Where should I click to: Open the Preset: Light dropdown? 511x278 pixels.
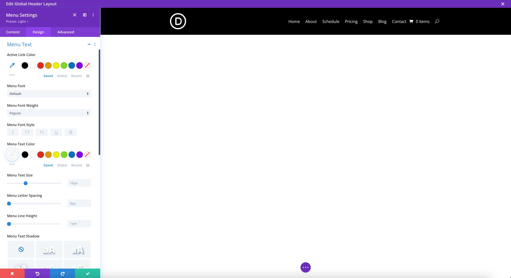click(x=17, y=21)
